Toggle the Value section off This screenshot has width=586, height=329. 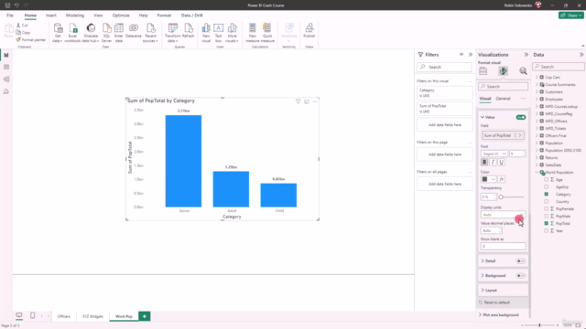tap(521, 117)
